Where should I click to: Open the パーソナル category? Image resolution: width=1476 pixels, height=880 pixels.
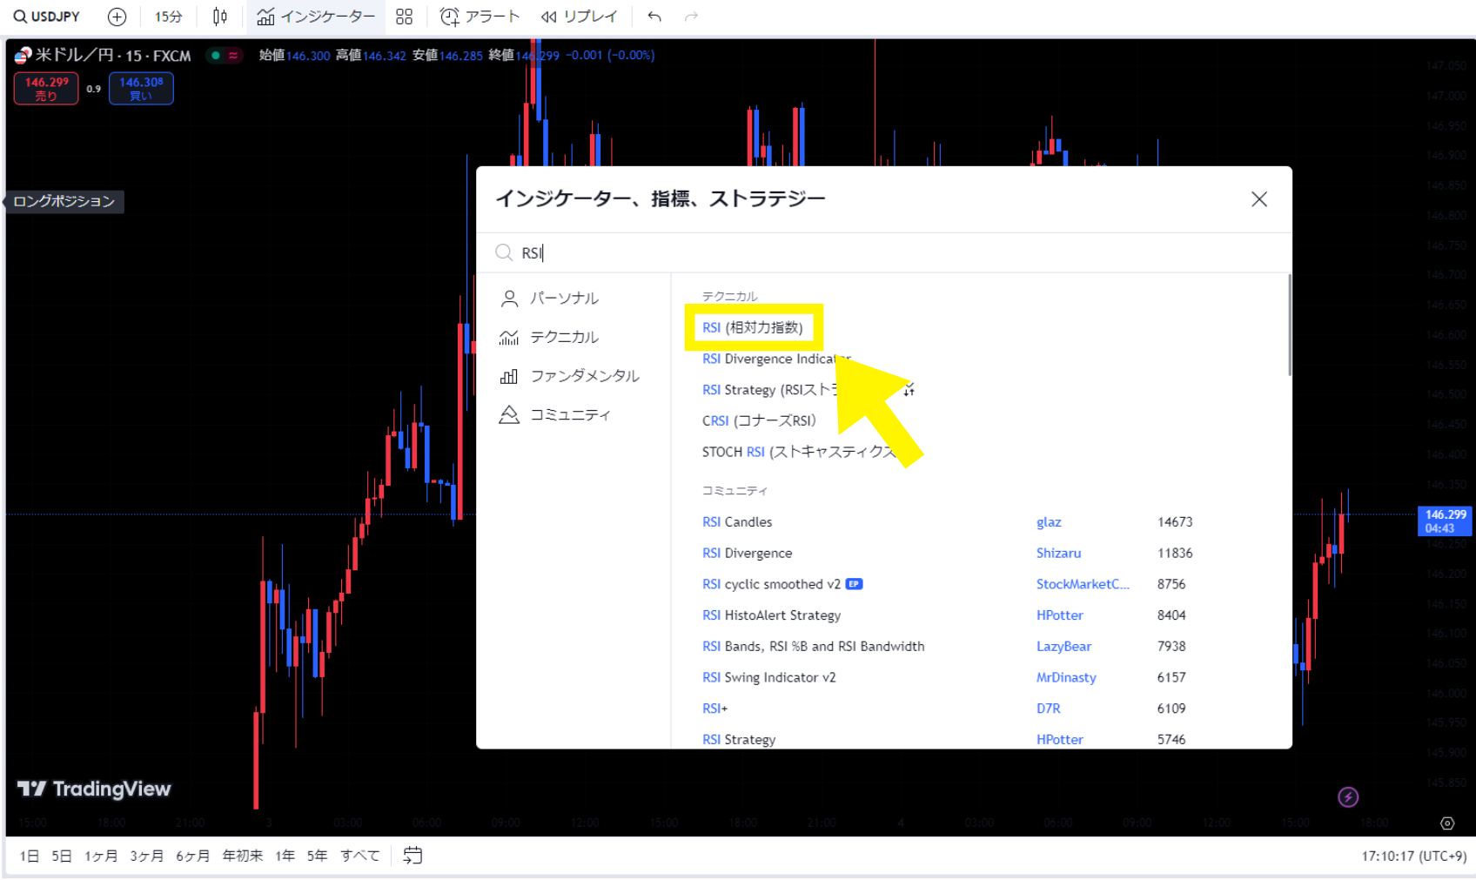[563, 299]
